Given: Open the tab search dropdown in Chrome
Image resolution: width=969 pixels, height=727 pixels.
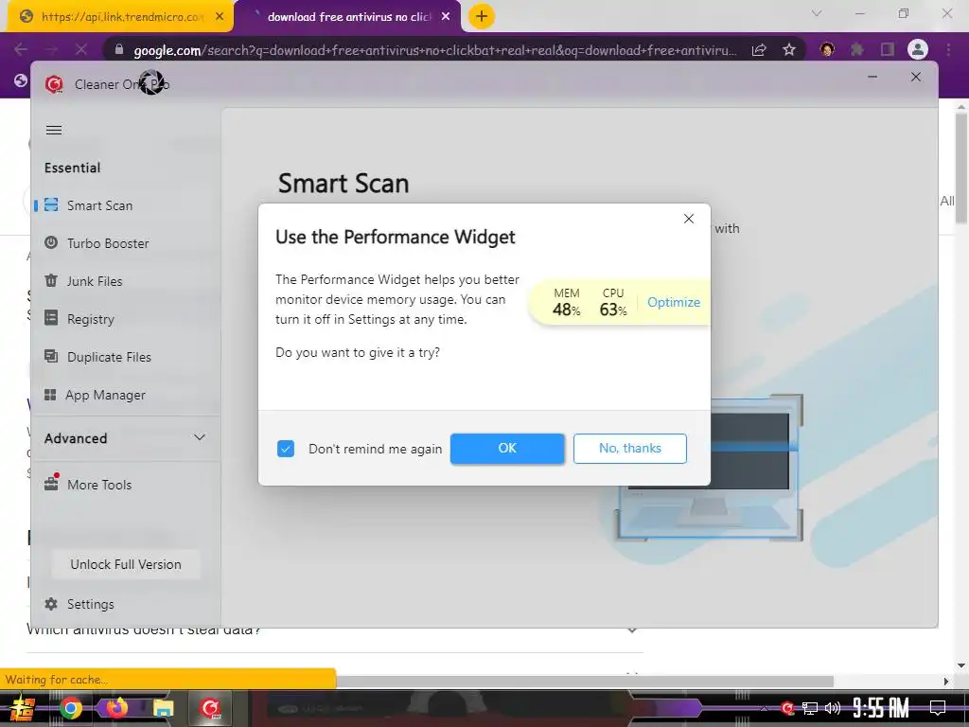Looking at the screenshot, I should 817,13.
